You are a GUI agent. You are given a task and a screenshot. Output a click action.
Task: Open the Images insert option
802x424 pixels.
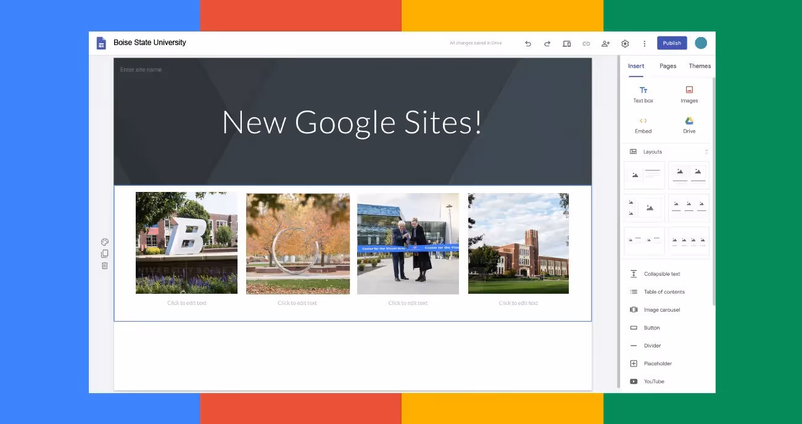[688, 94]
